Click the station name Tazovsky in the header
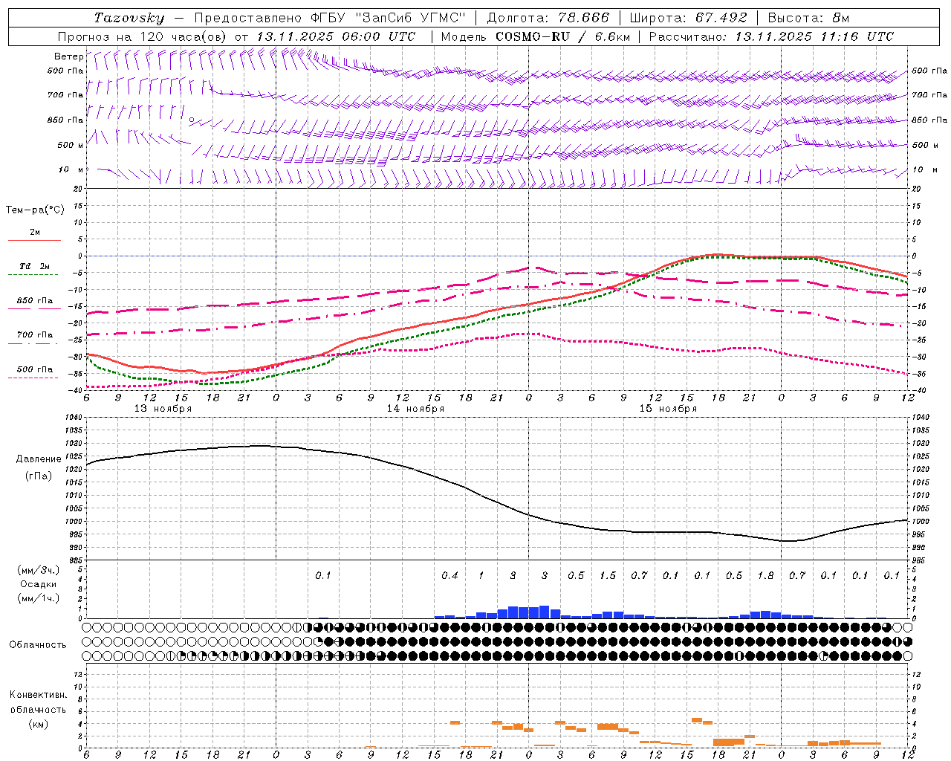 point(129,18)
